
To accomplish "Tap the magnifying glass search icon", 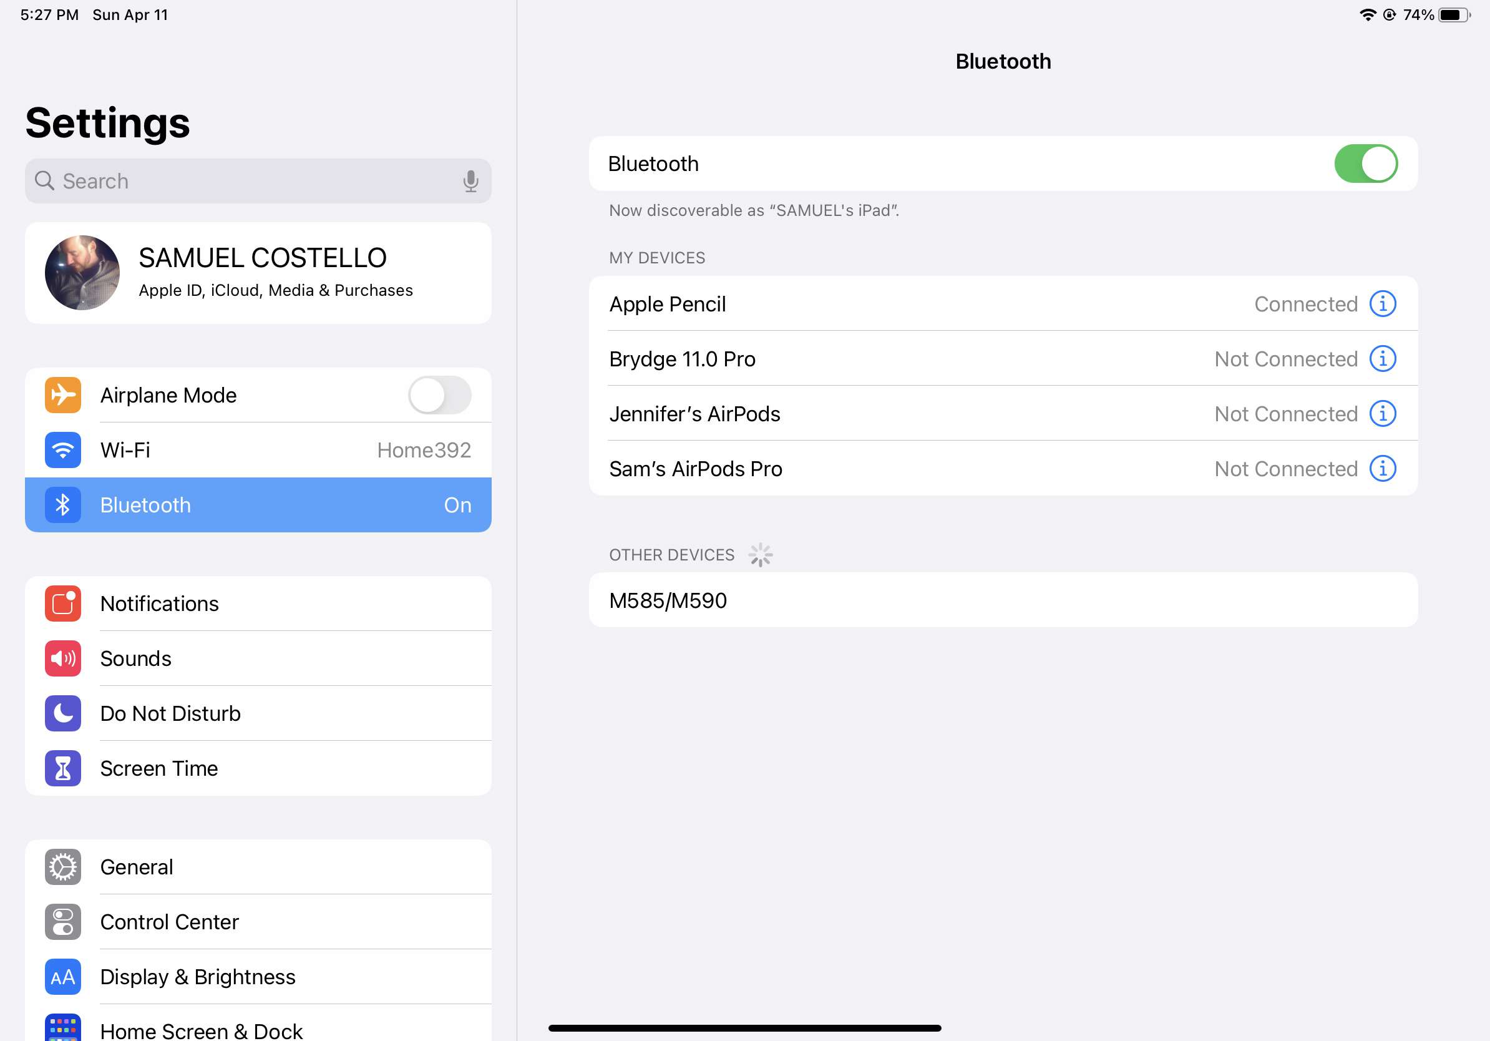I will [44, 180].
